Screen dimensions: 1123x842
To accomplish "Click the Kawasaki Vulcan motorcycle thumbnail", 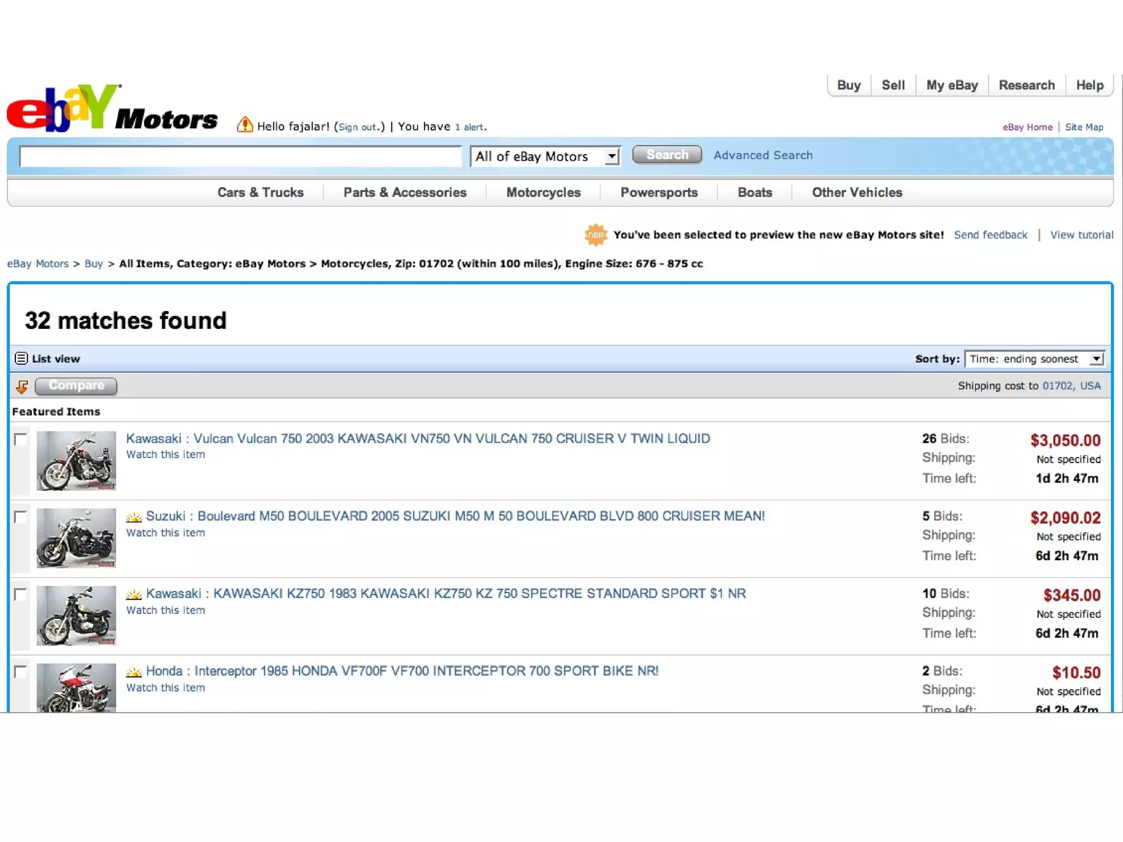I will point(76,460).
